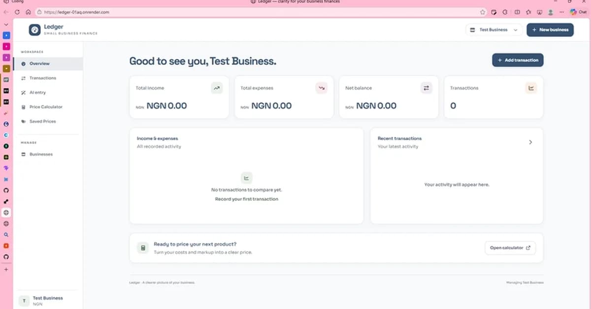Expand Recent transactions with the chevron
This screenshot has width=591, height=309.
[530, 142]
